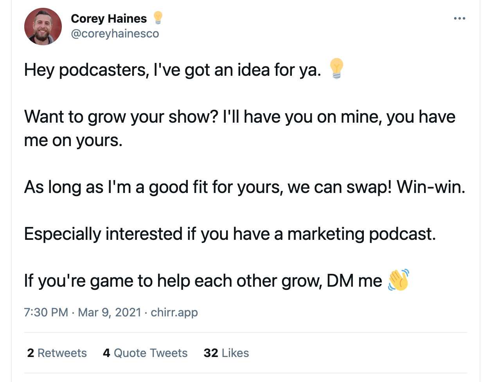Open the 7:30 PM timestamp link

point(46,312)
